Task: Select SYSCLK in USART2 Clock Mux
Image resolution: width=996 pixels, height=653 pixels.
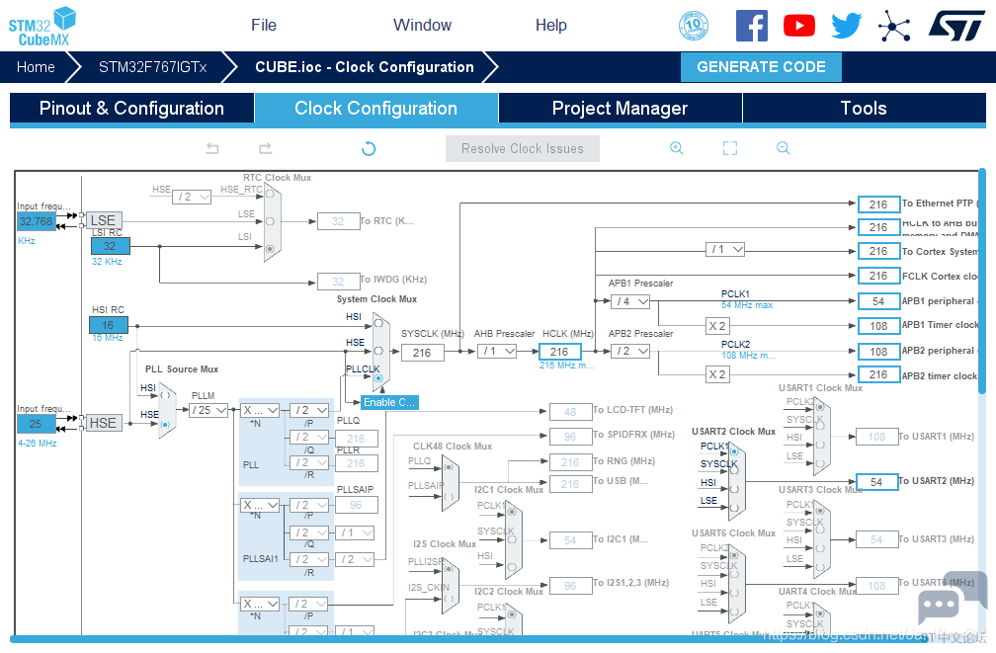Action: [734, 470]
